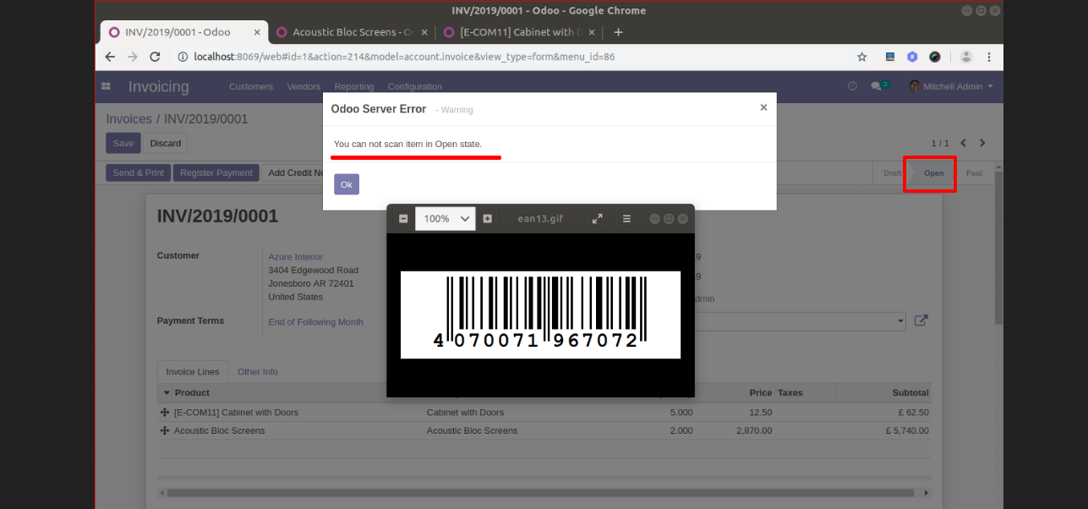The width and height of the screenshot is (1088, 509).
Task: Go to previous record arrow
Action: 963,143
